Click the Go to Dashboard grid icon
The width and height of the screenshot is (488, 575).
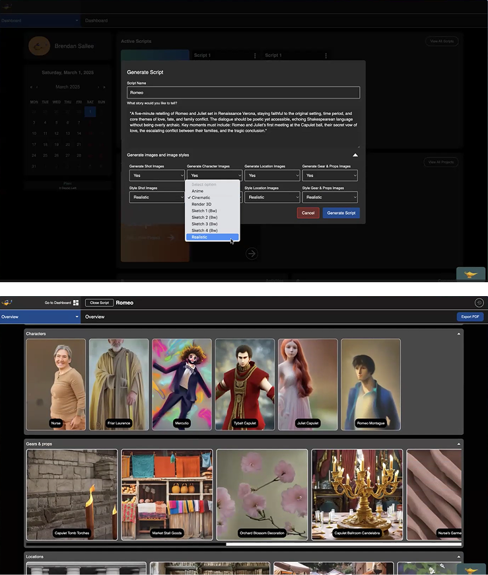click(x=76, y=303)
